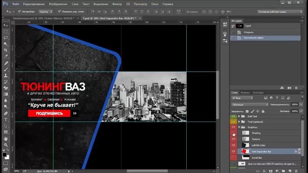Select the Magic Wand tool
The height and width of the screenshot is (173, 308).
coord(6,44)
